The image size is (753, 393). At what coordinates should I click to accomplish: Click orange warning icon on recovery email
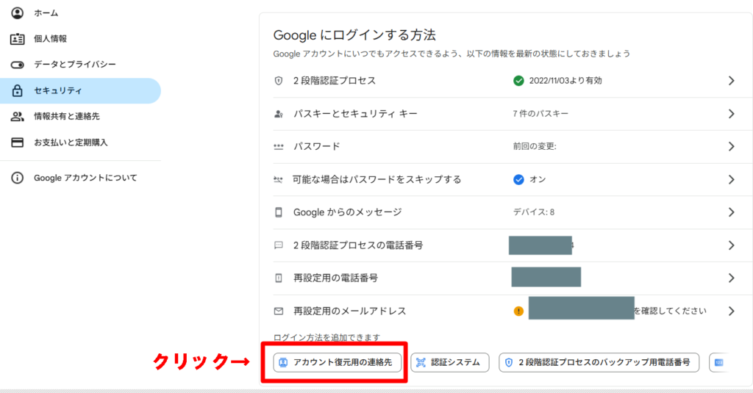point(518,311)
